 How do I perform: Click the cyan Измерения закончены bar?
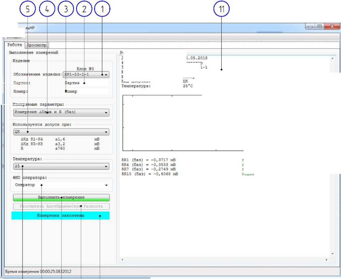pos(60,215)
